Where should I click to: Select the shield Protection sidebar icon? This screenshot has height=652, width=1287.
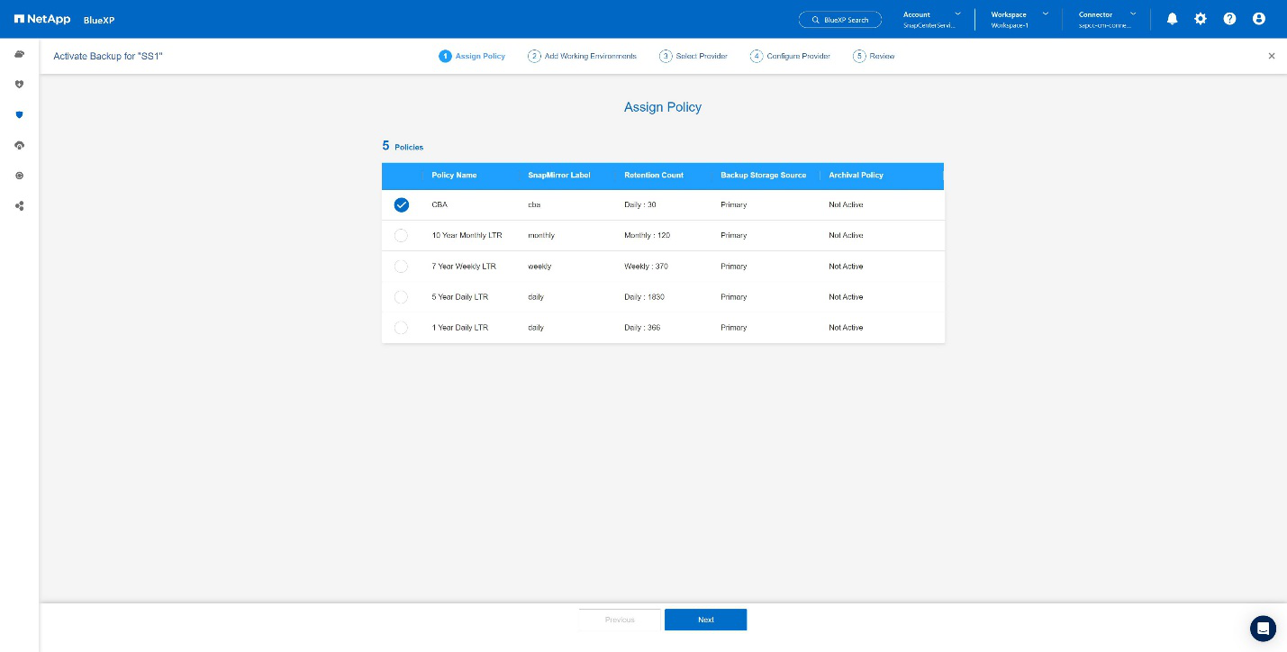(19, 115)
